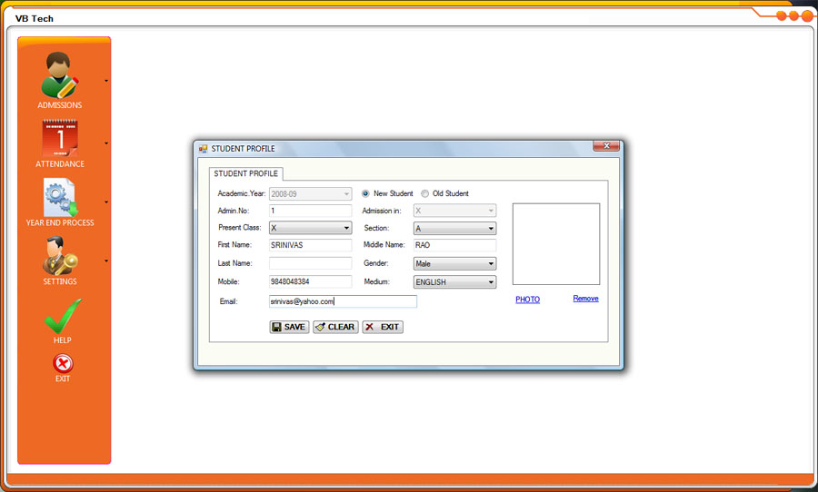Viewport: 818px width, 492px height.
Task: Expand the Attendance submenu arrow
Action: (x=106, y=143)
